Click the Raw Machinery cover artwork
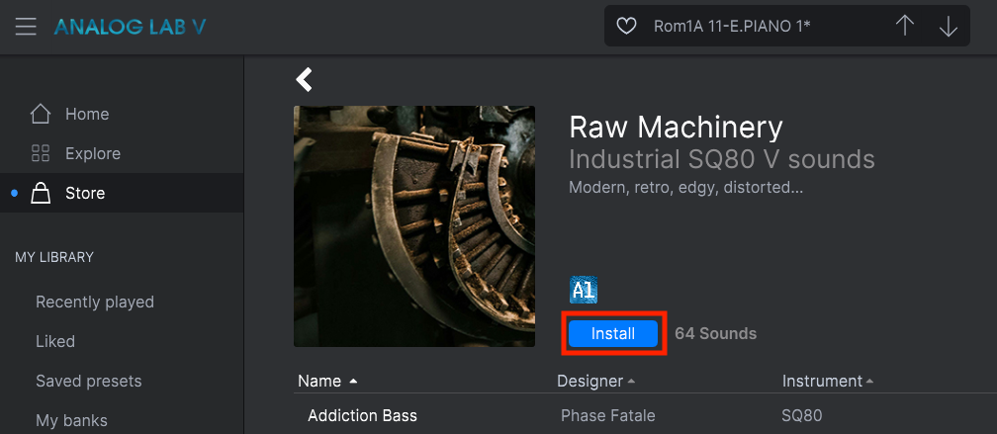The height and width of the screenshot is (434, 997). [413, 226]
